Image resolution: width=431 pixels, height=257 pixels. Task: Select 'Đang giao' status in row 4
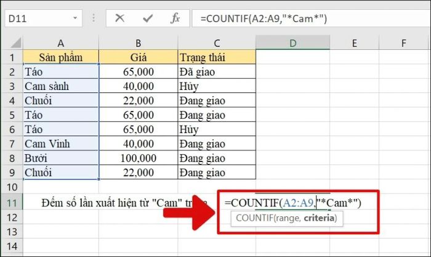pos(217,100)
